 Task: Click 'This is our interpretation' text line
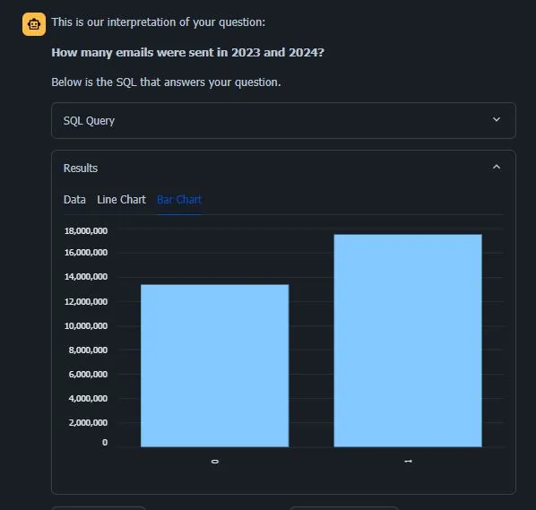(x=159, y=22)
